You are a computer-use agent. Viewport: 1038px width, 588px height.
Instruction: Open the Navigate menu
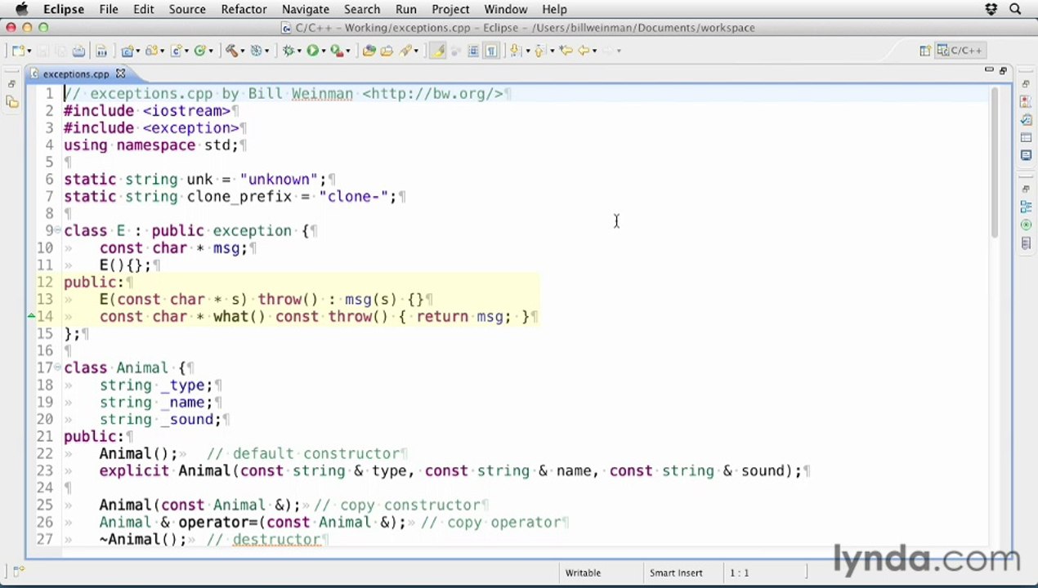306,9
